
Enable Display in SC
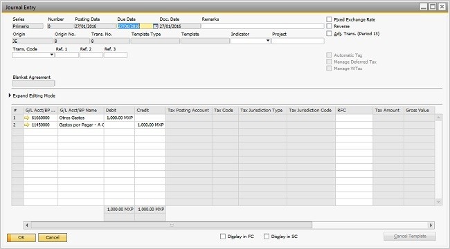(x=267, y=237)
